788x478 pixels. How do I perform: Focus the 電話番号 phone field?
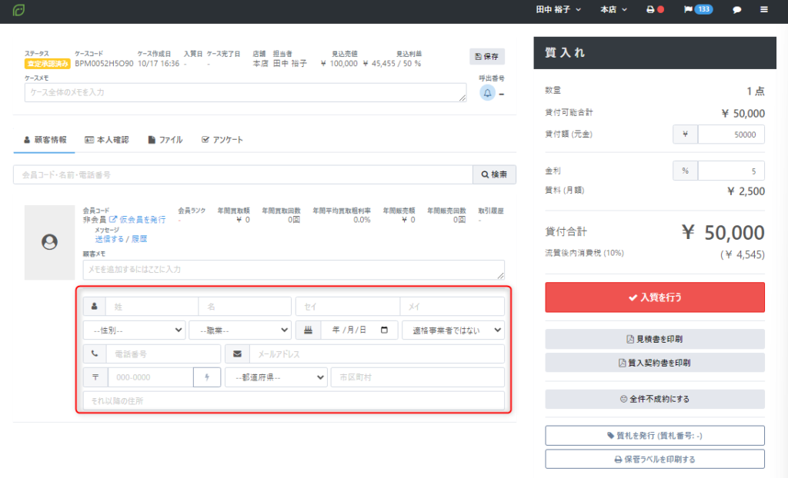tap(163, 354)
